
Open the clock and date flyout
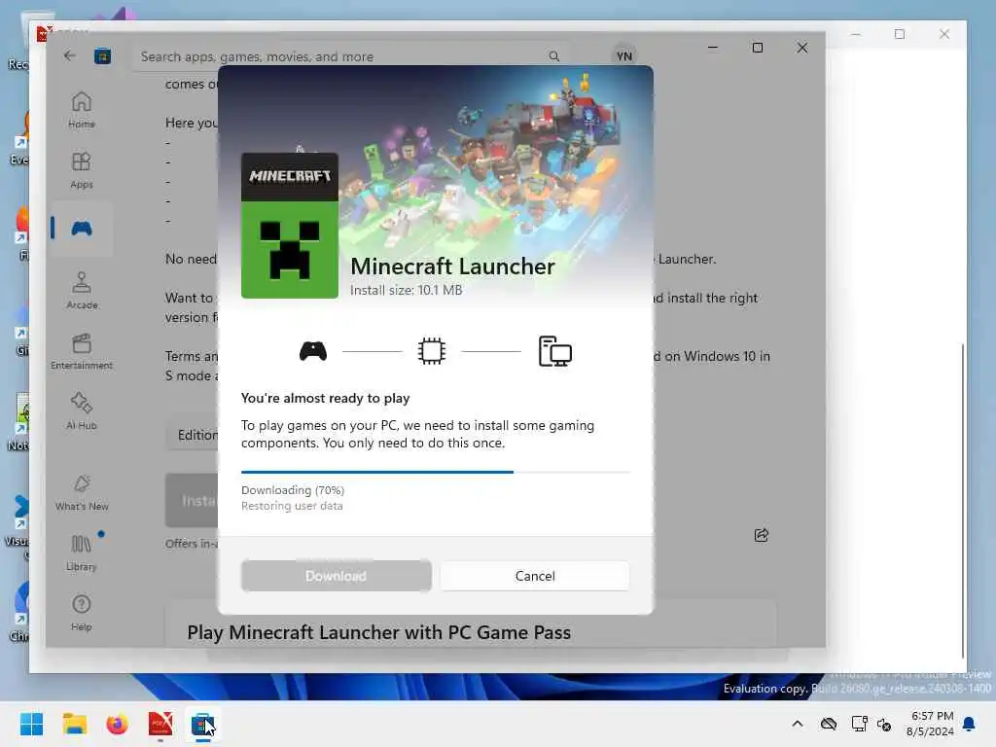[x=931, y=724]
